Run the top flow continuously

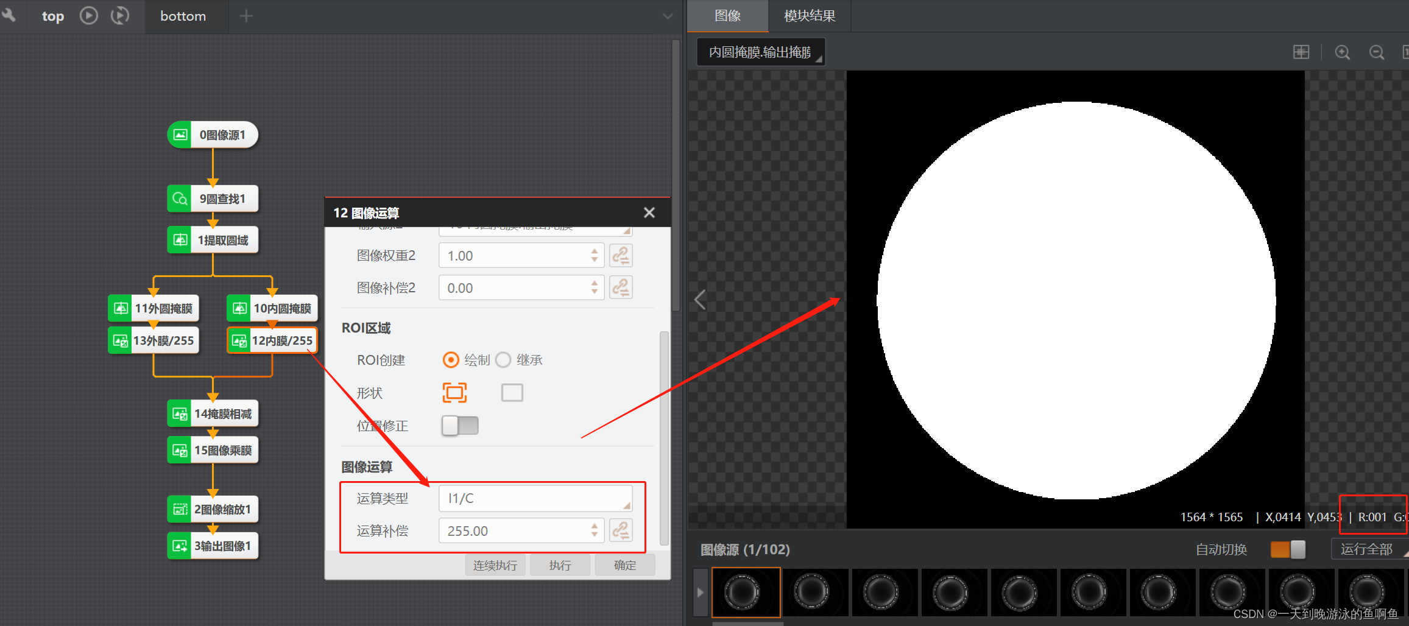pyautogui.click(x=120, y=15)
